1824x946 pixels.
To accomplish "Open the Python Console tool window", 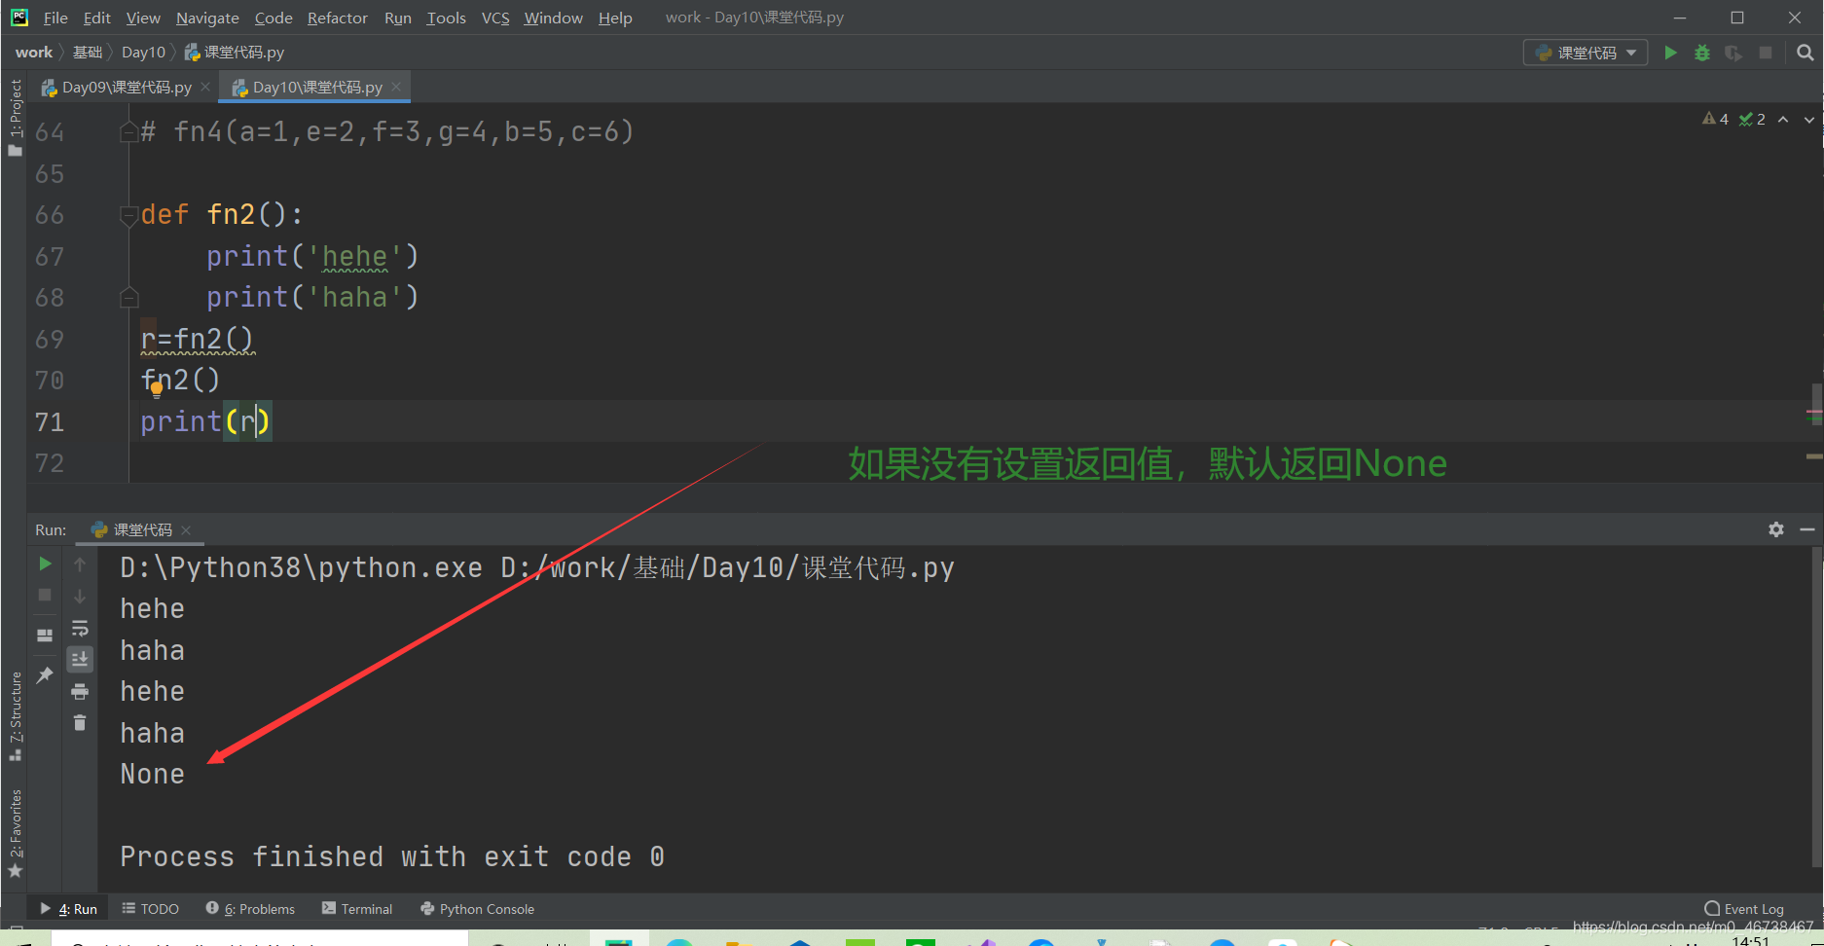I will [478, 909].
